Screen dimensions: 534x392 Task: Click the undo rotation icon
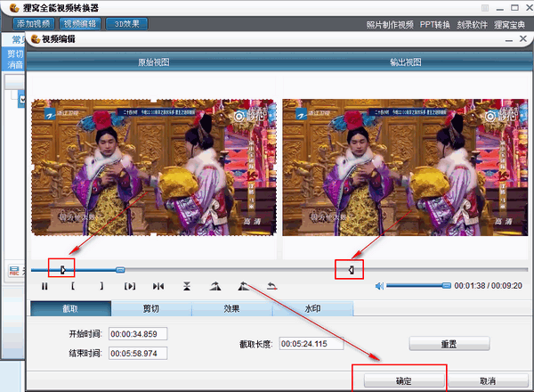(271, 286)
